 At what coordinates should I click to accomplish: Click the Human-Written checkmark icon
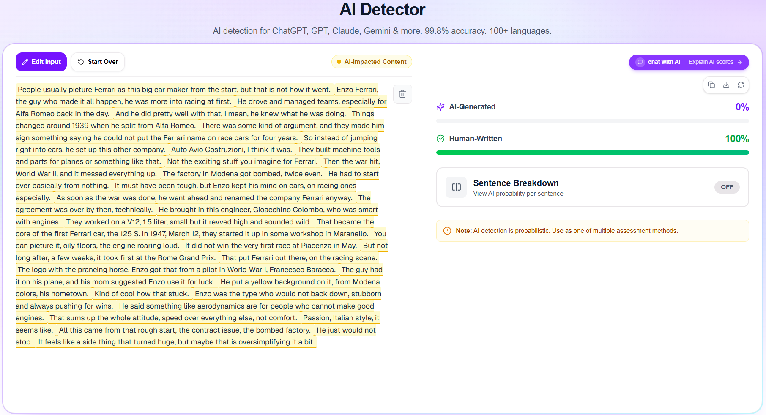click(x=440, y=139)
